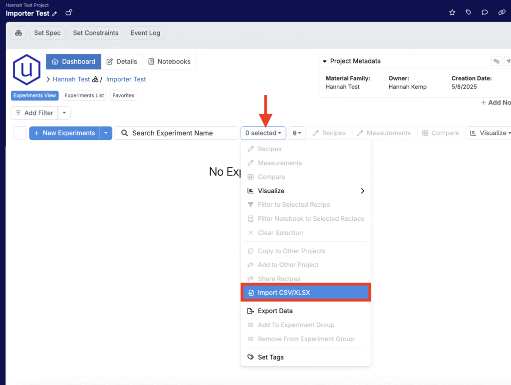Click the hexagon U logo
511x385 pixels.
tap(27, 69)
